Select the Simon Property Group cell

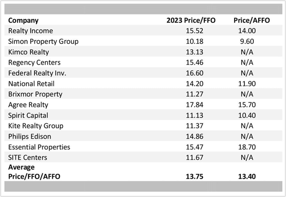coord(43,42)
